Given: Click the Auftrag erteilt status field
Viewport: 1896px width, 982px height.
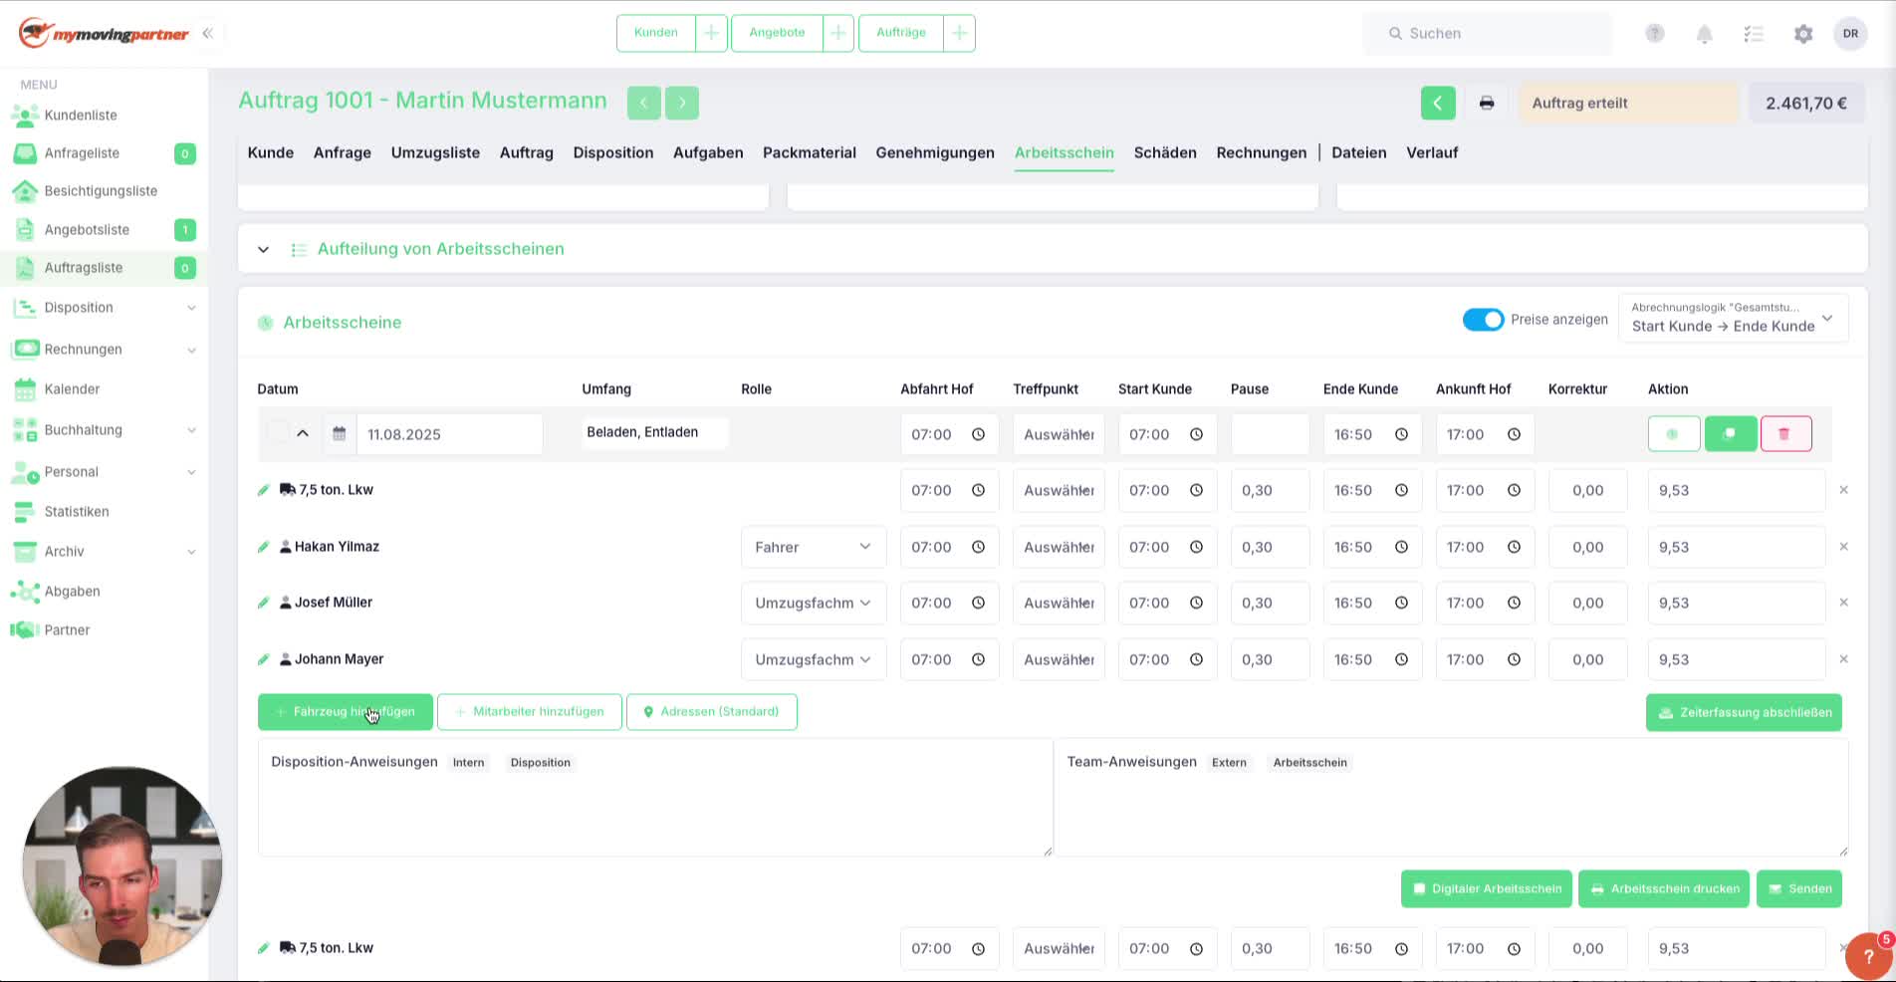Looking at the screenshot, I should 1629,103.
